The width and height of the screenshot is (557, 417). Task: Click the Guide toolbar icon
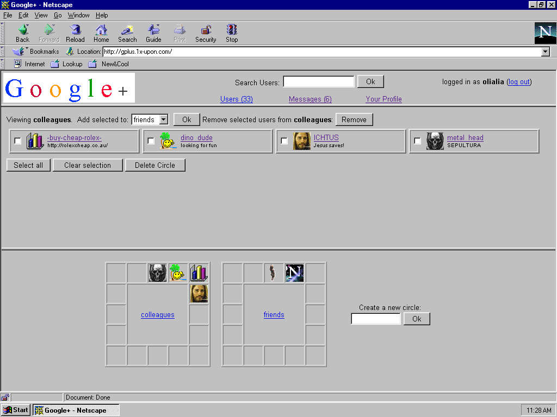pyautogui.click(x=153, y=30)
